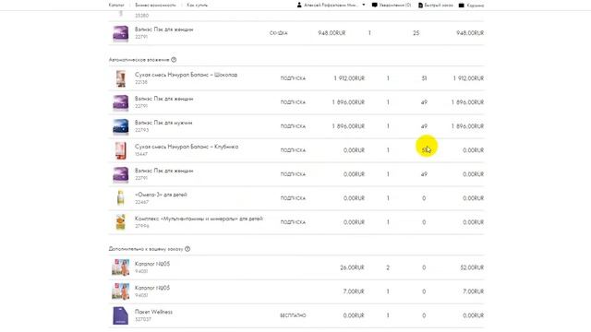Click product name Сухая смесь Нэчурал Баланс – Клубника
591x332 pixels.
pos(187,147)
